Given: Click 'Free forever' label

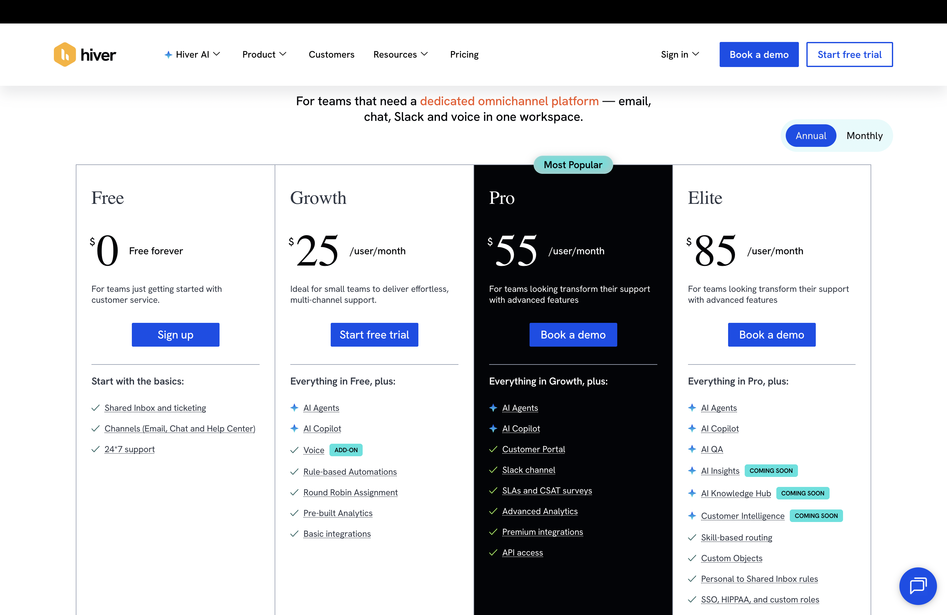Looking at the screenshot, I should [156, 251].
